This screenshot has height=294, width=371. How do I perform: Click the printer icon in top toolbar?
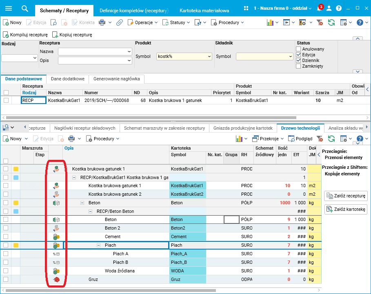(x=102, y=22)
